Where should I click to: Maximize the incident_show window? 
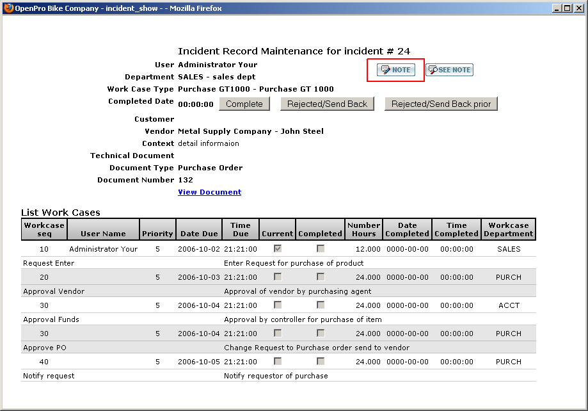[567, 8]
